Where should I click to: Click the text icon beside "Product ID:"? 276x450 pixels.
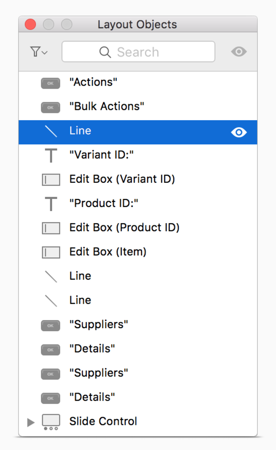tap(51, 204)
